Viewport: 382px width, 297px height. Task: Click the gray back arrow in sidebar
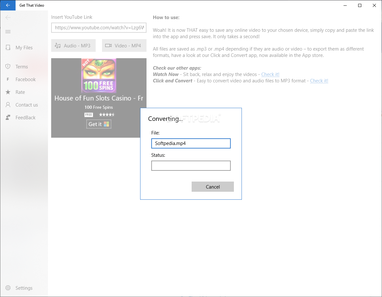click(8, 17)
